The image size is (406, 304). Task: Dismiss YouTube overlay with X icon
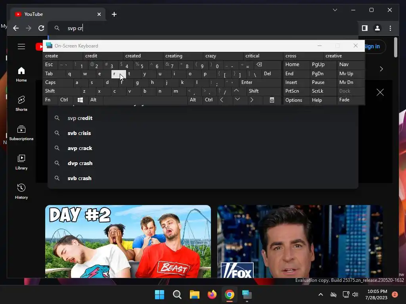point(380,92)
